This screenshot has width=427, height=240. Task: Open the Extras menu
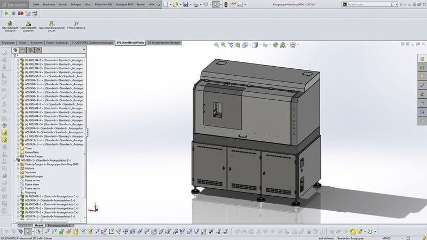click(x=89, y=4)
